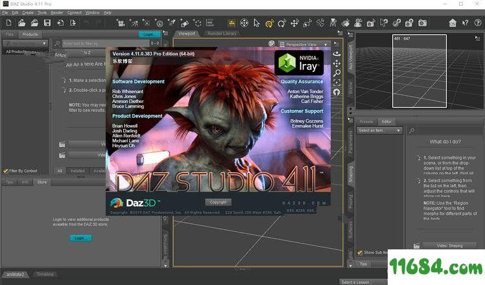This screenshot has width=485, height=285.
Task: Select the Products tab
Action: point(30,34)
